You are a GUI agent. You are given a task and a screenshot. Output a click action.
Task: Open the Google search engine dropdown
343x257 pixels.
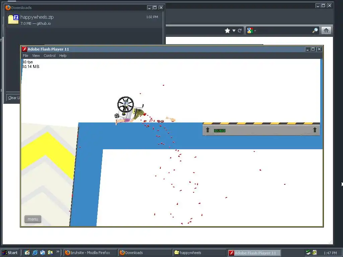click(x=251, y=30)
